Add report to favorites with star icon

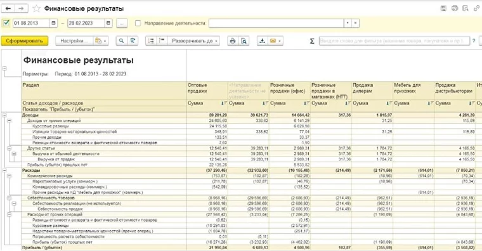tap(37, 8)
